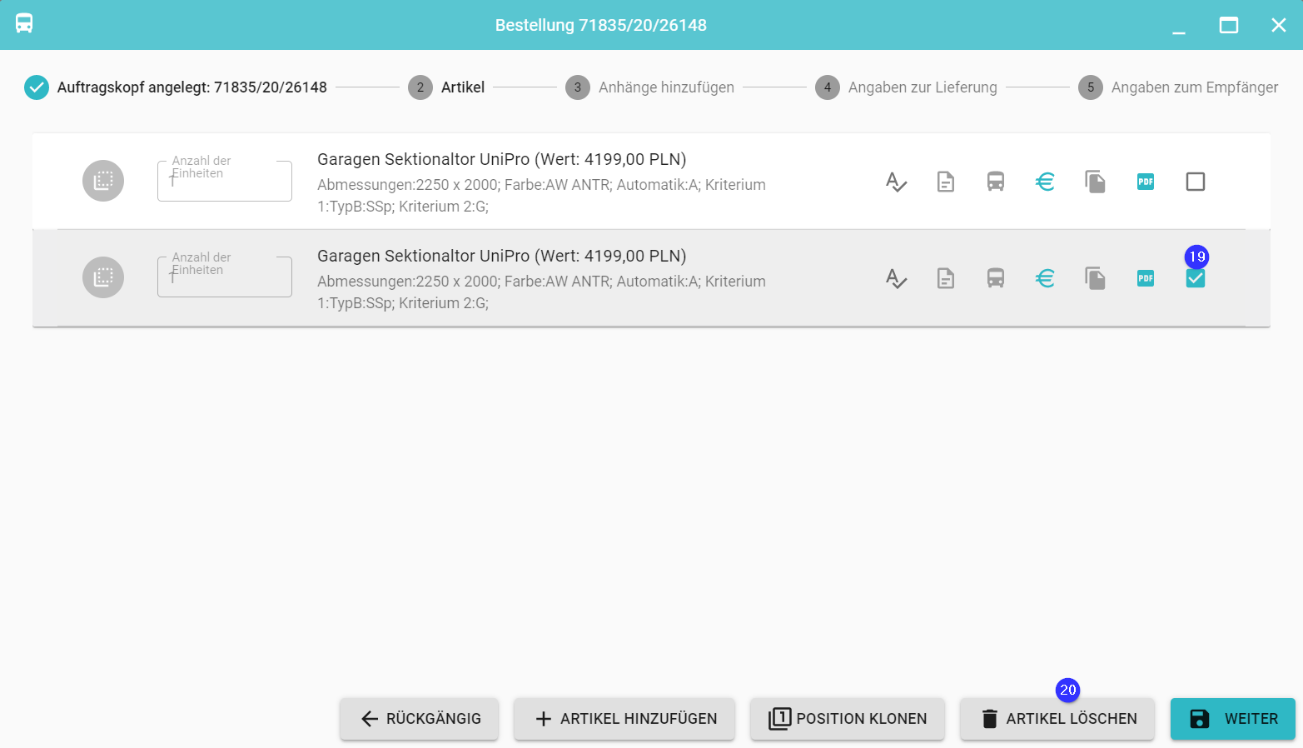Uncheck the selected checkbox in second article row
The image size is (1303, 748).
(x=1196, y=278)
